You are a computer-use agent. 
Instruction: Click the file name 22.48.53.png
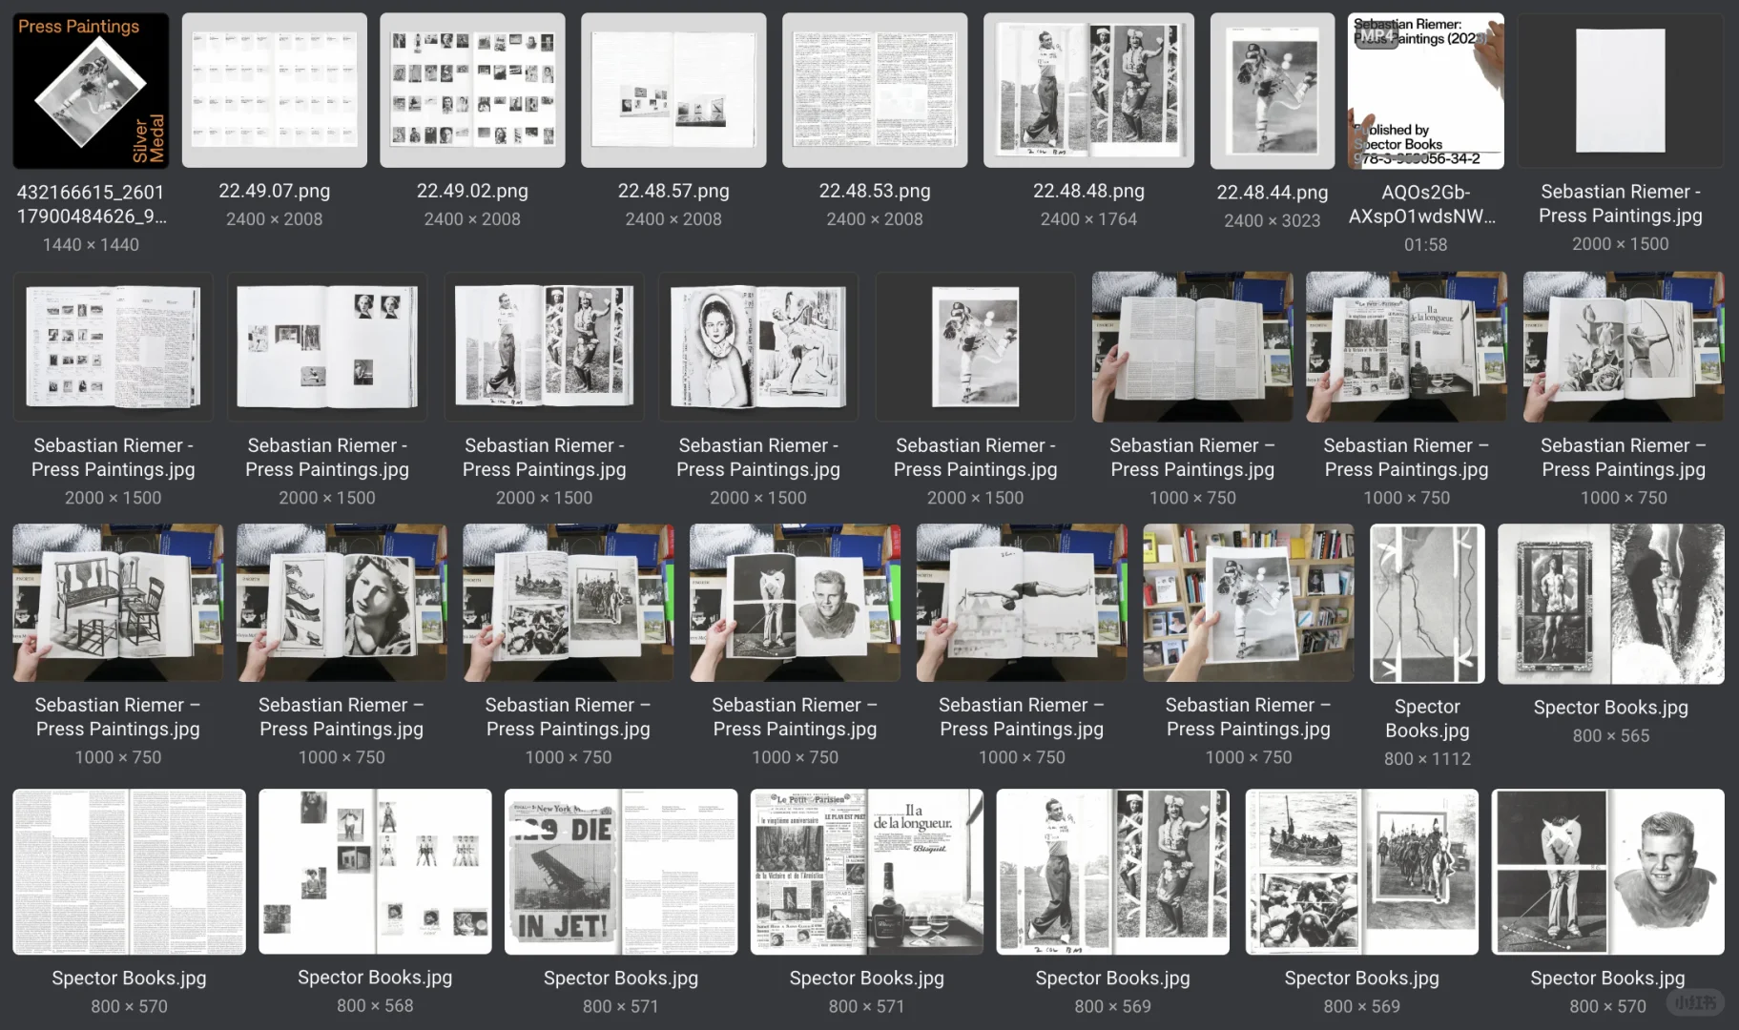[x=875, y=191]
